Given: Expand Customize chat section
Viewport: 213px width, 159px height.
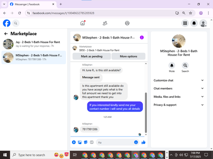Looking at the screenshot, I should coord(178,80).
